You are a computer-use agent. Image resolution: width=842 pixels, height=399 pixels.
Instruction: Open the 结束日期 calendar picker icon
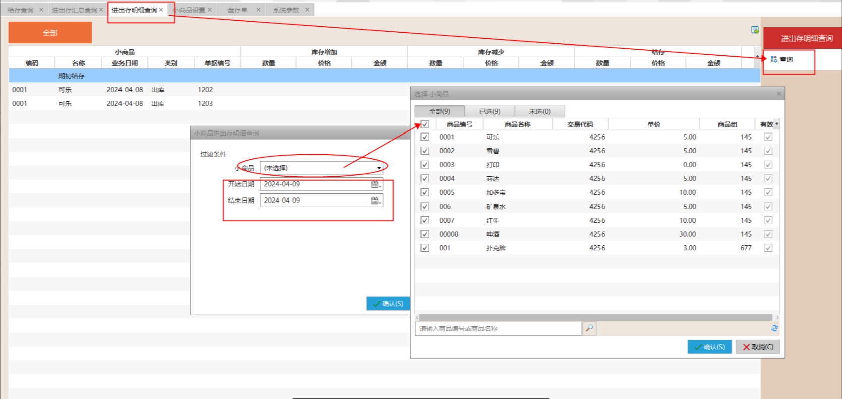(375, 201)
